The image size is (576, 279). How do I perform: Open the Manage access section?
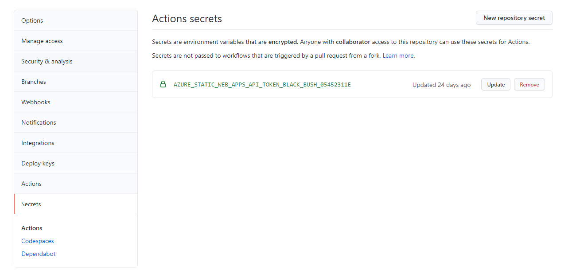click(x=42, y=40)
